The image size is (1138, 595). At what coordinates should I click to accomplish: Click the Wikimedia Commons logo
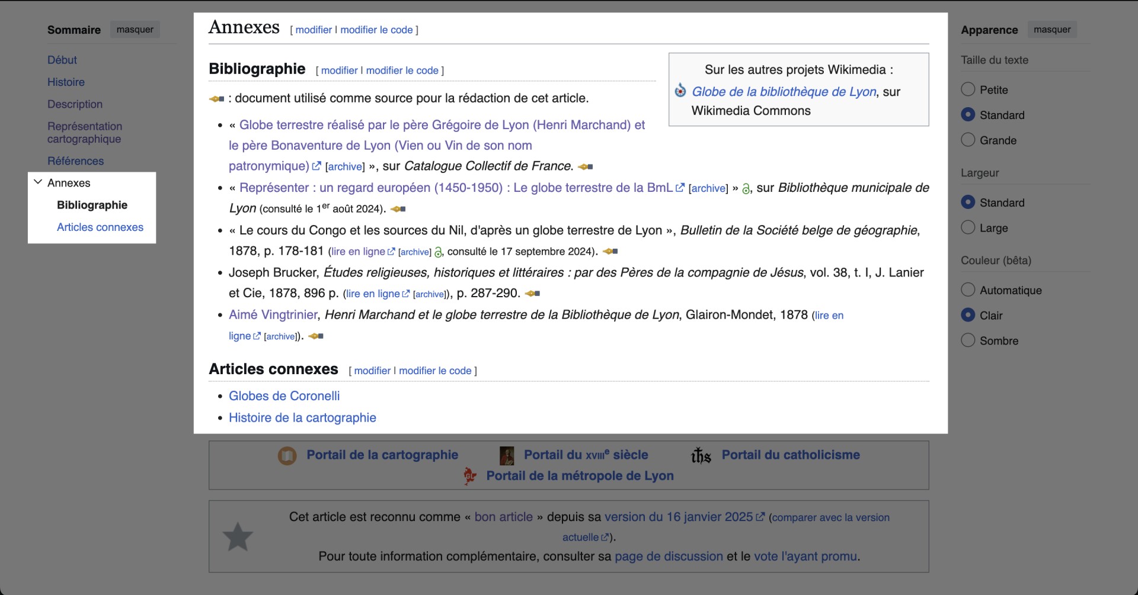tap(680, 91)
